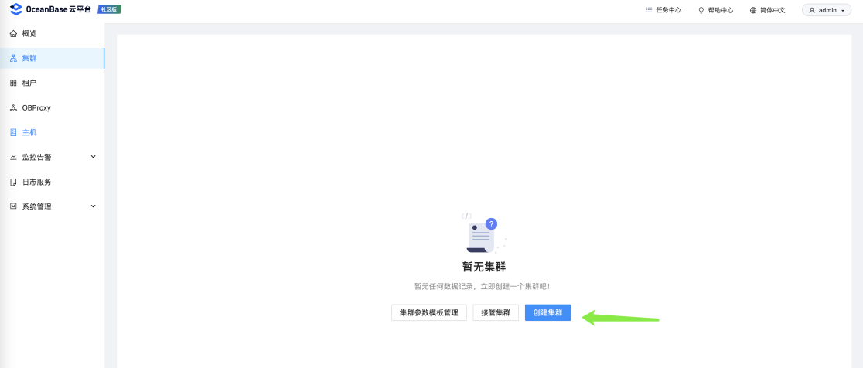863x368 pixels.
Task: Select the 主机 host icon
Action: pyautogui.click(x=14, y=132)
